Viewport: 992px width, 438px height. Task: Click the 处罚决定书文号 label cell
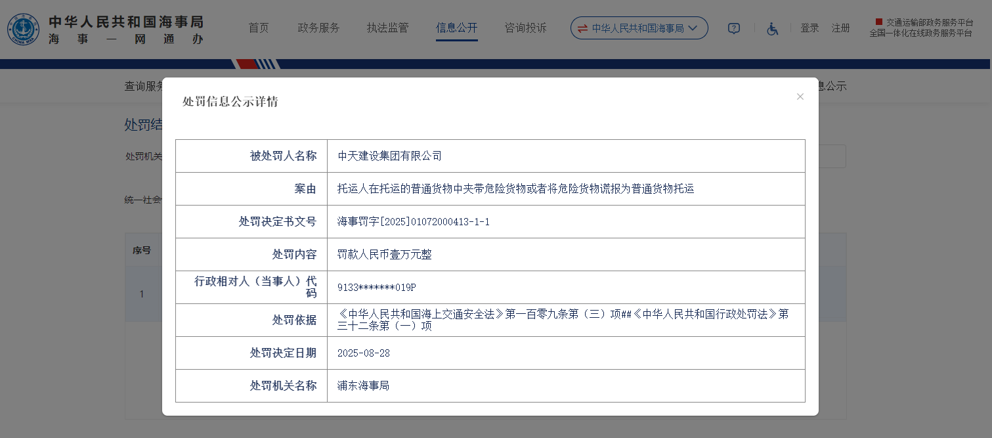[251, 222]
